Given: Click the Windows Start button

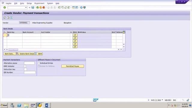Looking at the screenshot, I should coord(4,105).
